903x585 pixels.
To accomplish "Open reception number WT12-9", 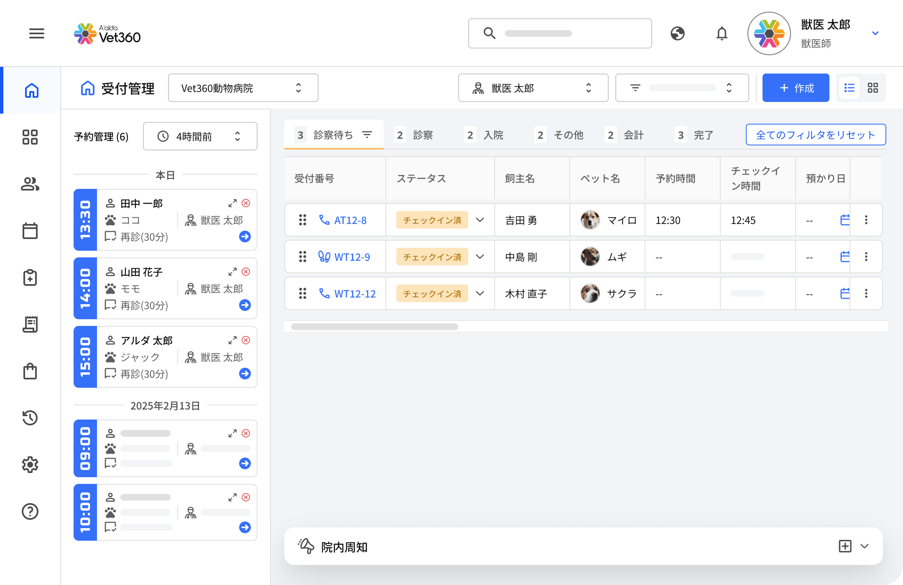I will point(352,257).
